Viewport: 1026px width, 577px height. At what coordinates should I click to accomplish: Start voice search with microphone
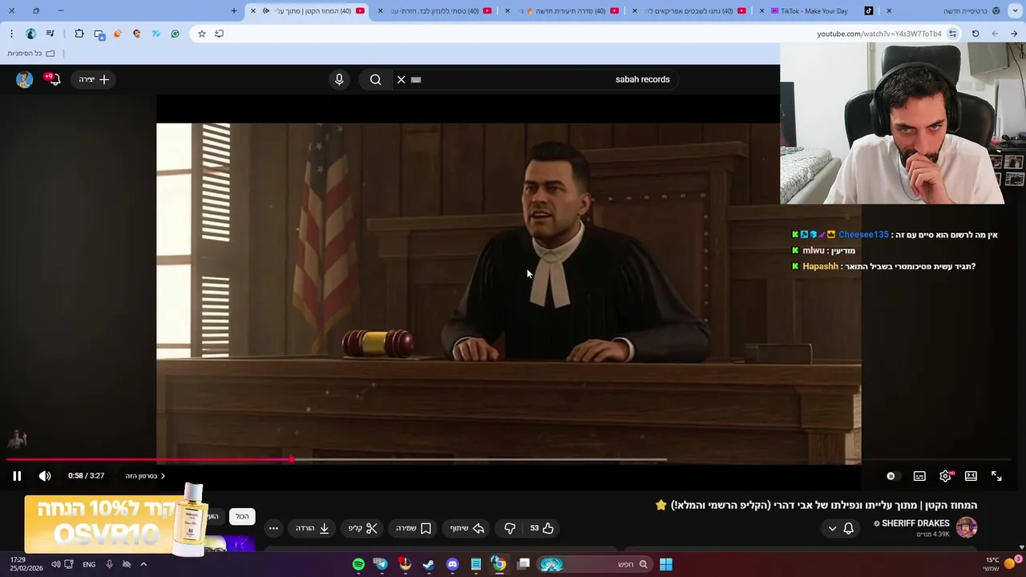339,79
